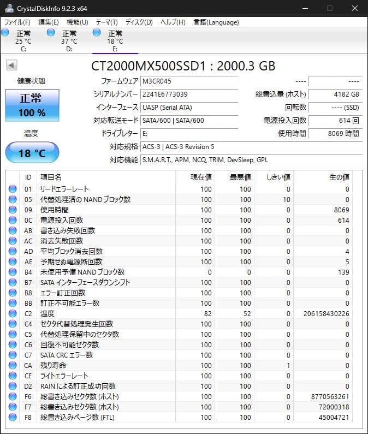Viewport: 368px width, 434px height.
Task: Click the 18 °C temperature button
Action: tap(32, 152)
